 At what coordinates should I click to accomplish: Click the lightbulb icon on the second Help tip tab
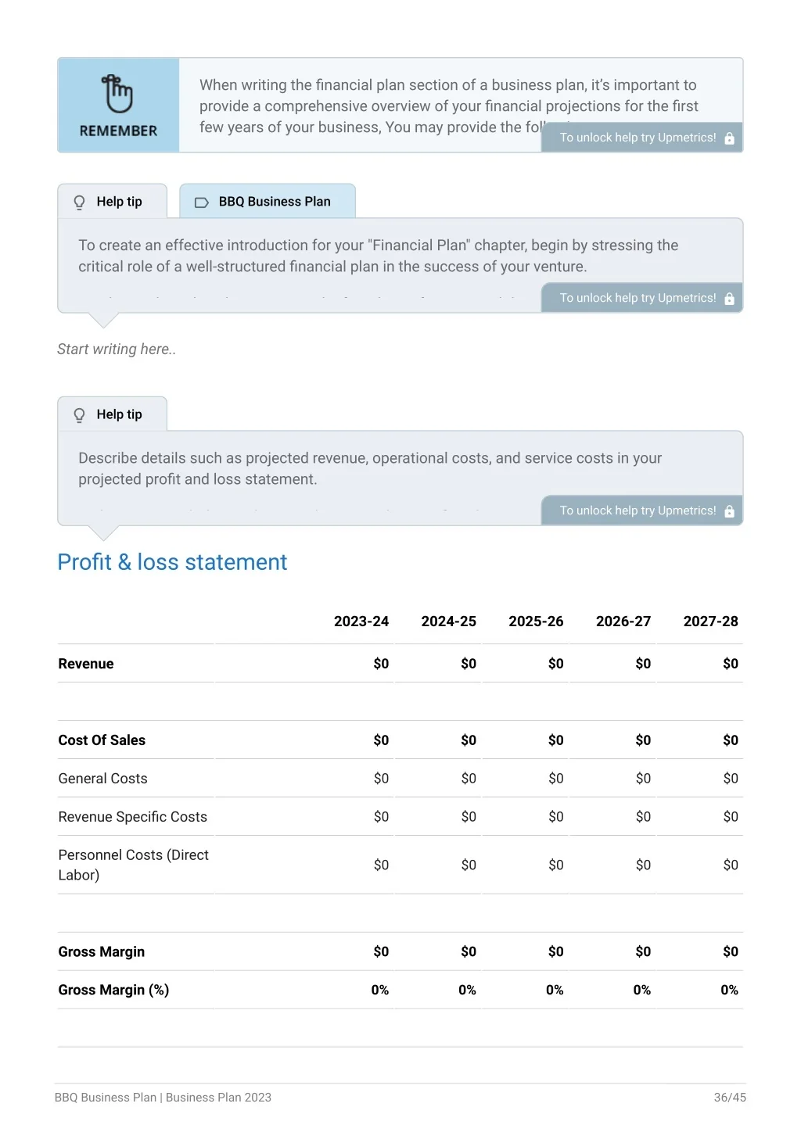click(79, 415)
